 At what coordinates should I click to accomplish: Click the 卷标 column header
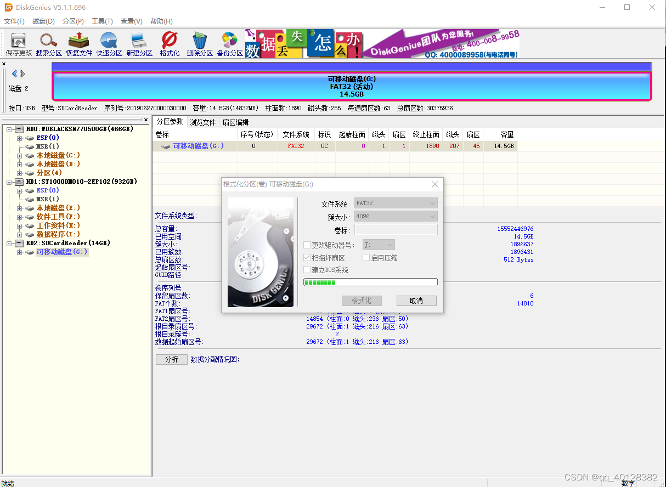[195, 134]
